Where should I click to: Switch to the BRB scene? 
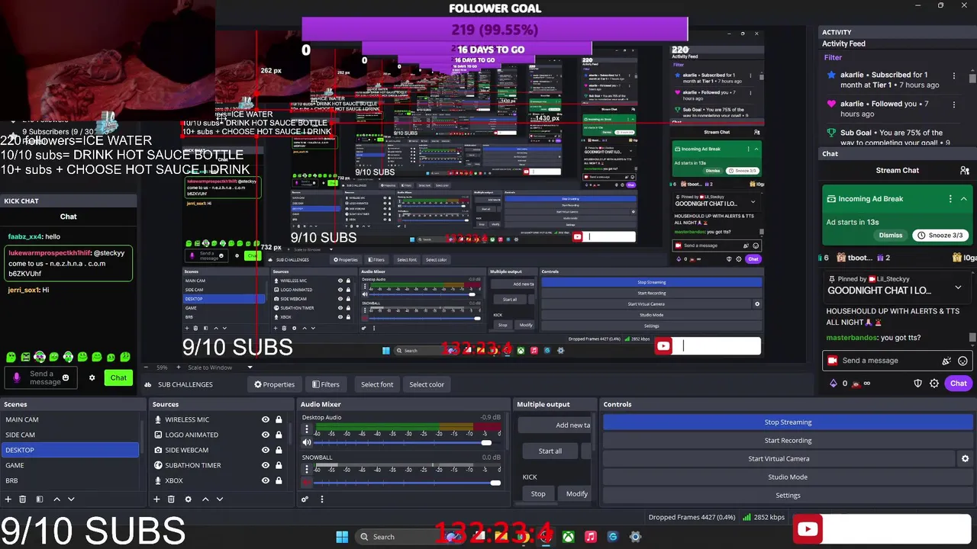pos(69,480)
